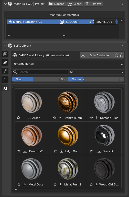Open the Doccap project folder
This screenshot has height=197, width=129.
[57, 4]
